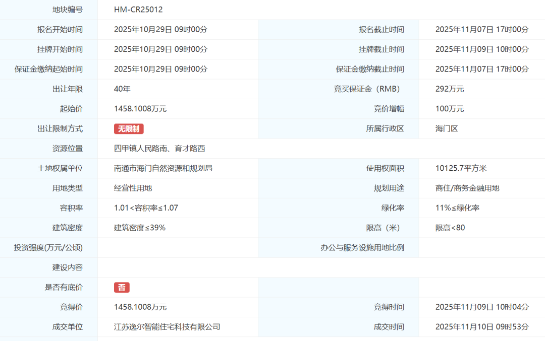The image size is (545, 341).
Task: Click 商住/商务金融用地 planned use value
Action: point(467,188)
